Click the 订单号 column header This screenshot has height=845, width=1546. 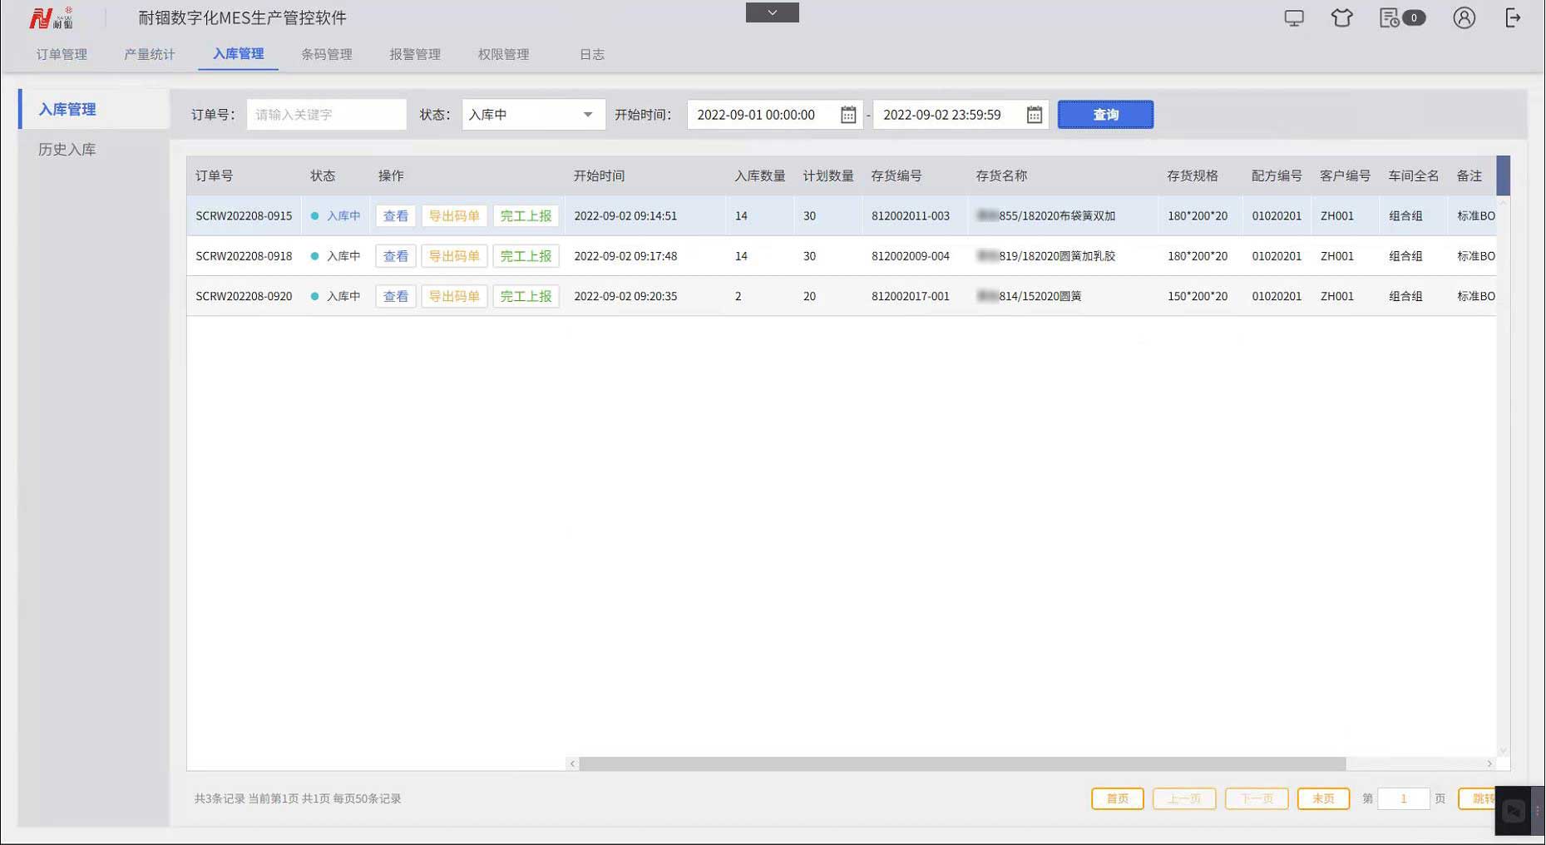pyautogui.click(x=214, y=176)
